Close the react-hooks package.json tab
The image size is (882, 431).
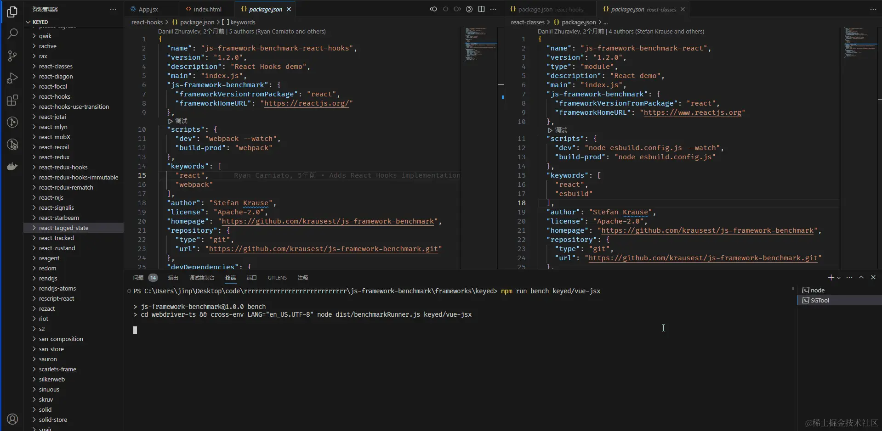289,9
